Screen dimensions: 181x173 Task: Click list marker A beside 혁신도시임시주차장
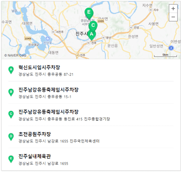tap(11, 70)
